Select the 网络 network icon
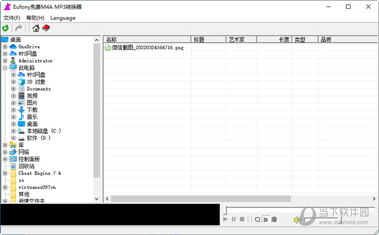 point(13,152)
